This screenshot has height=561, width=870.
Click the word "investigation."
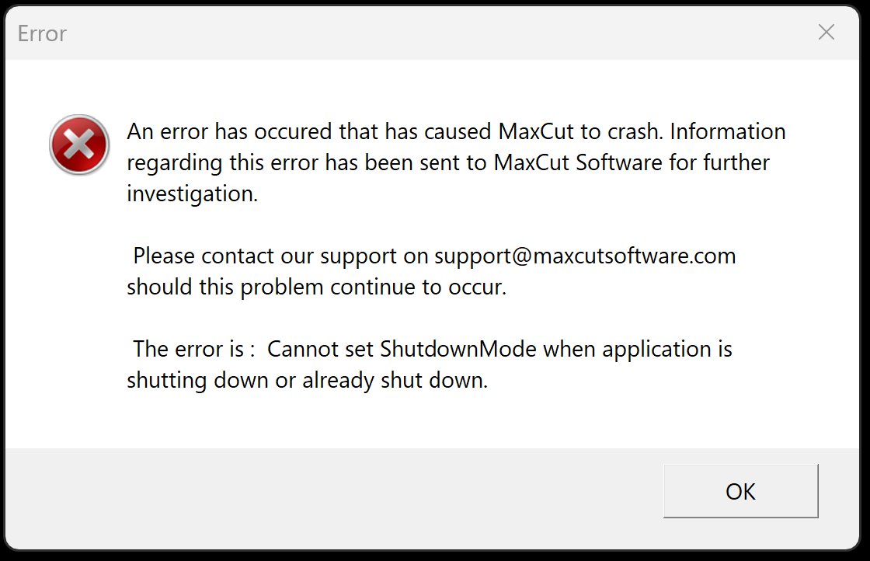click(193, 194)
